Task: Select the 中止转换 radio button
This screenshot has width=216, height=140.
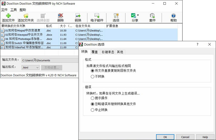Action: (92, 110)
